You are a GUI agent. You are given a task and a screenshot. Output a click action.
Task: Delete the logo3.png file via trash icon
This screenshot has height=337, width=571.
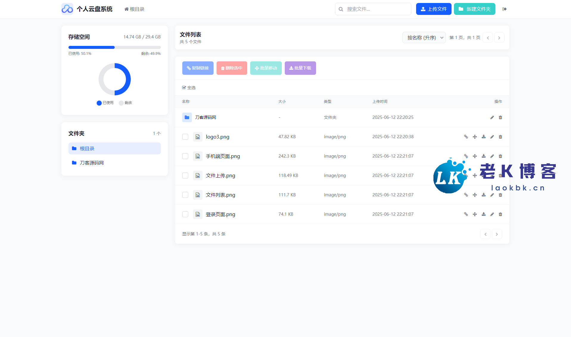coord(500,137)
